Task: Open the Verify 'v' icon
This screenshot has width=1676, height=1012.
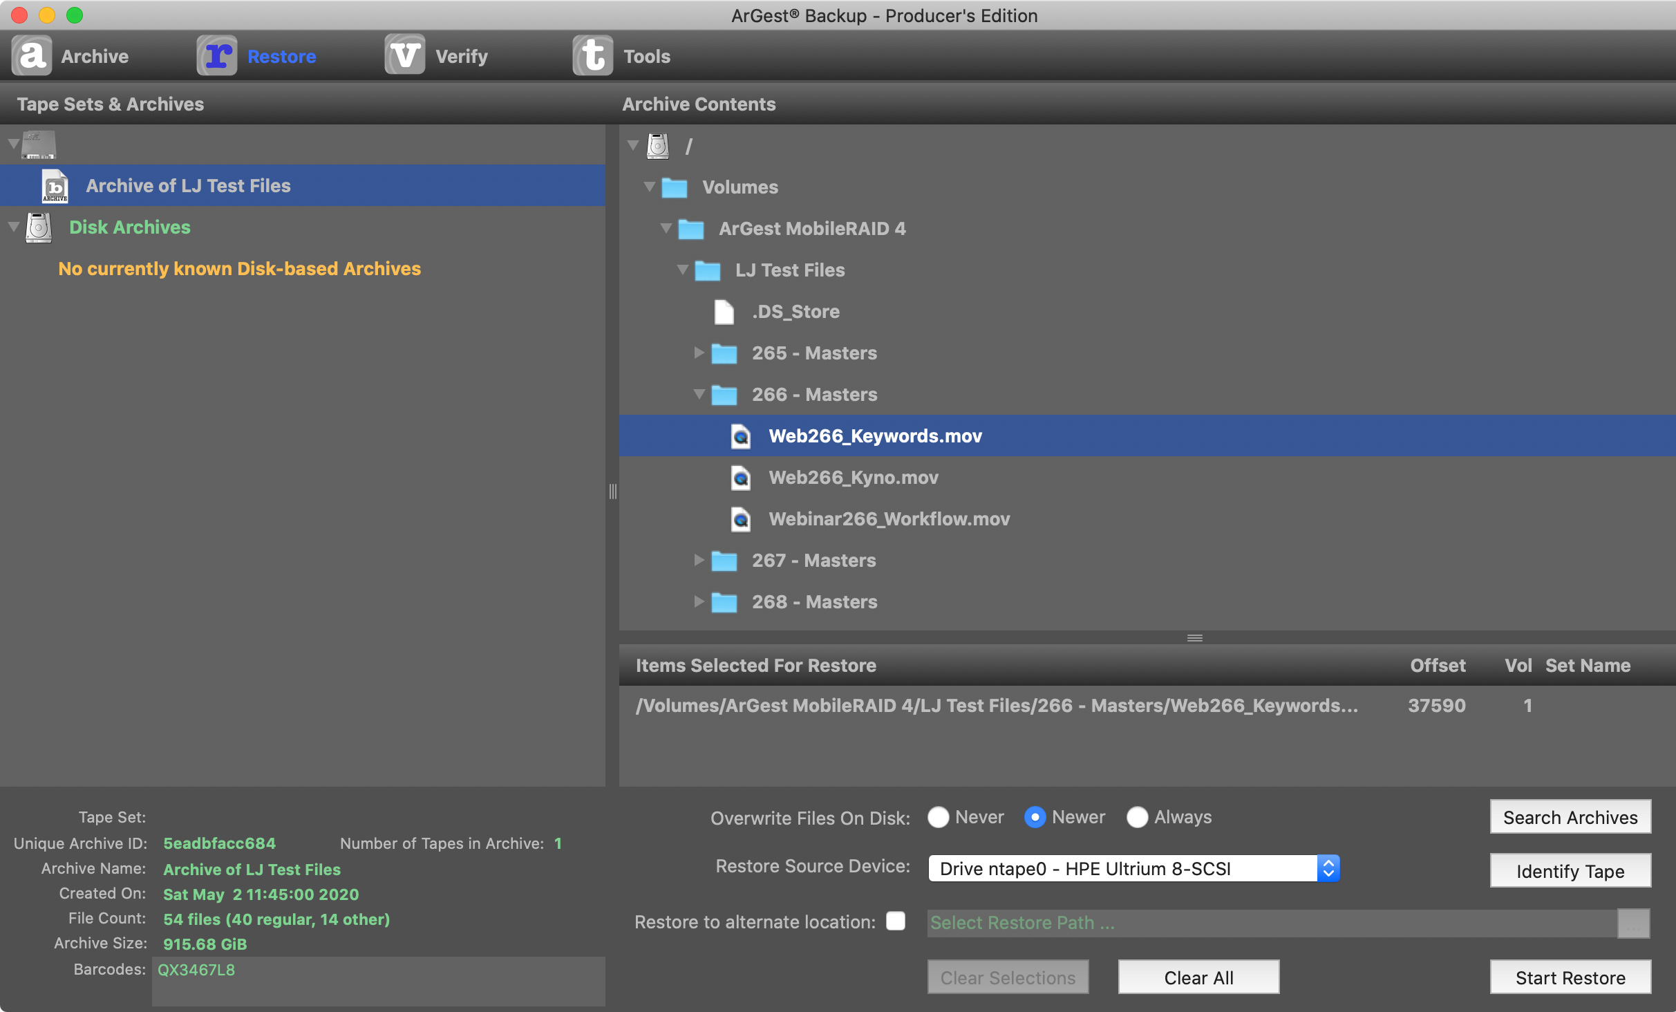Action: [405, 55]
